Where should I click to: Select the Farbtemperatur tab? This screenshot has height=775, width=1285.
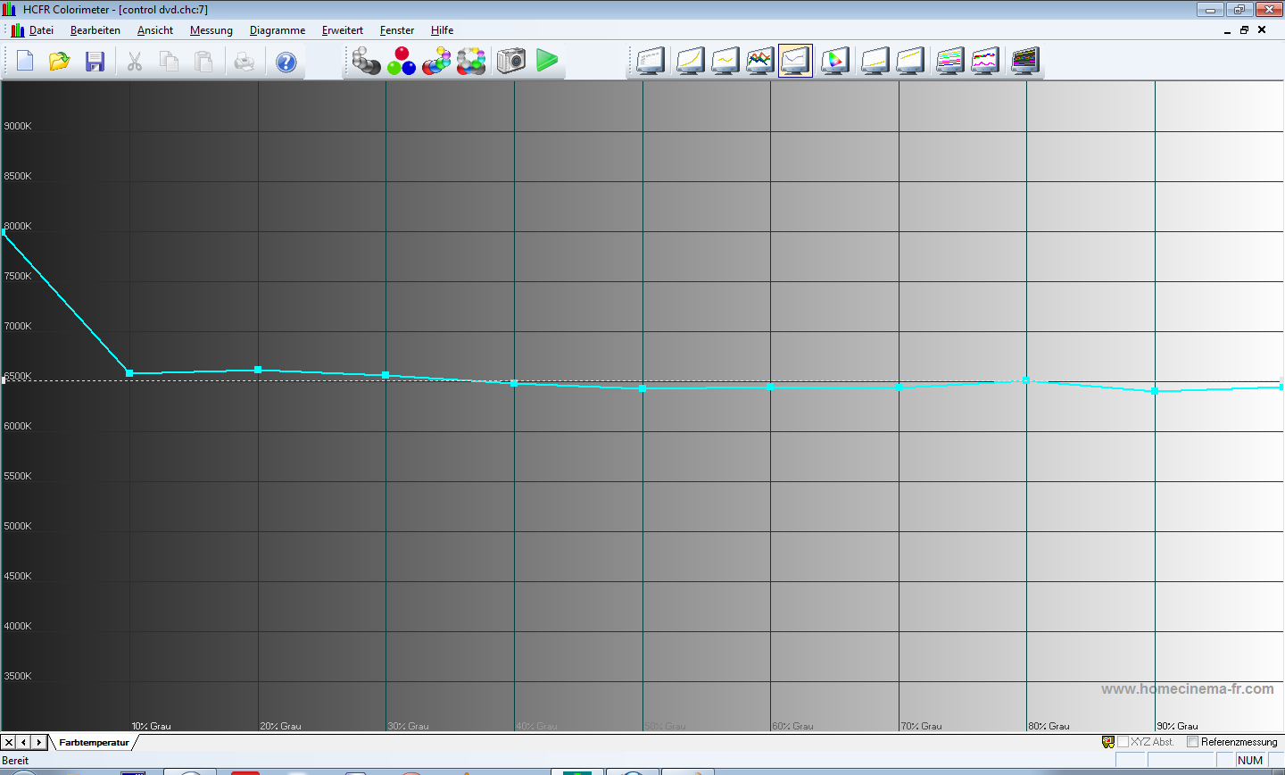(x=94, y=742)
